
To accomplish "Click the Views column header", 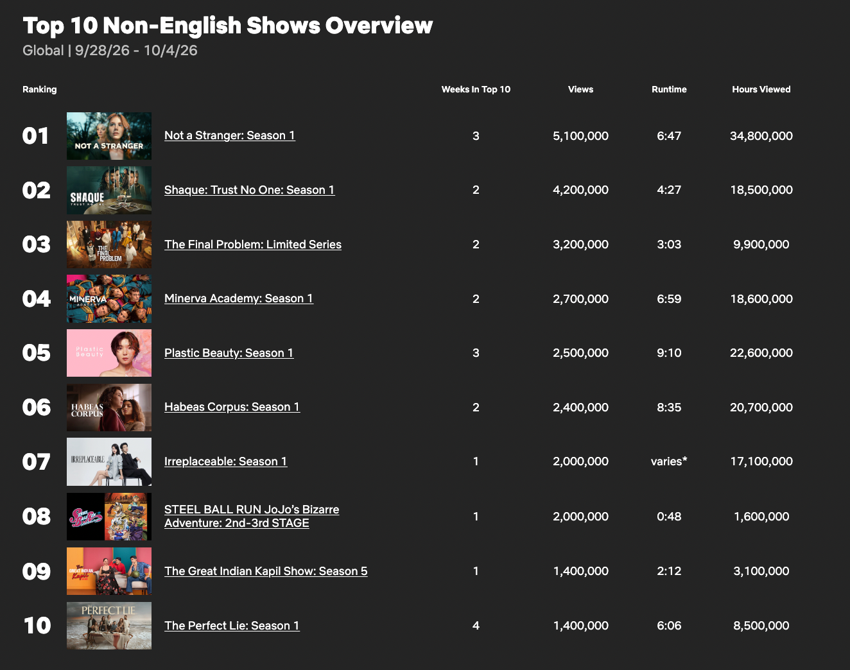I will [x=580, y=89].
